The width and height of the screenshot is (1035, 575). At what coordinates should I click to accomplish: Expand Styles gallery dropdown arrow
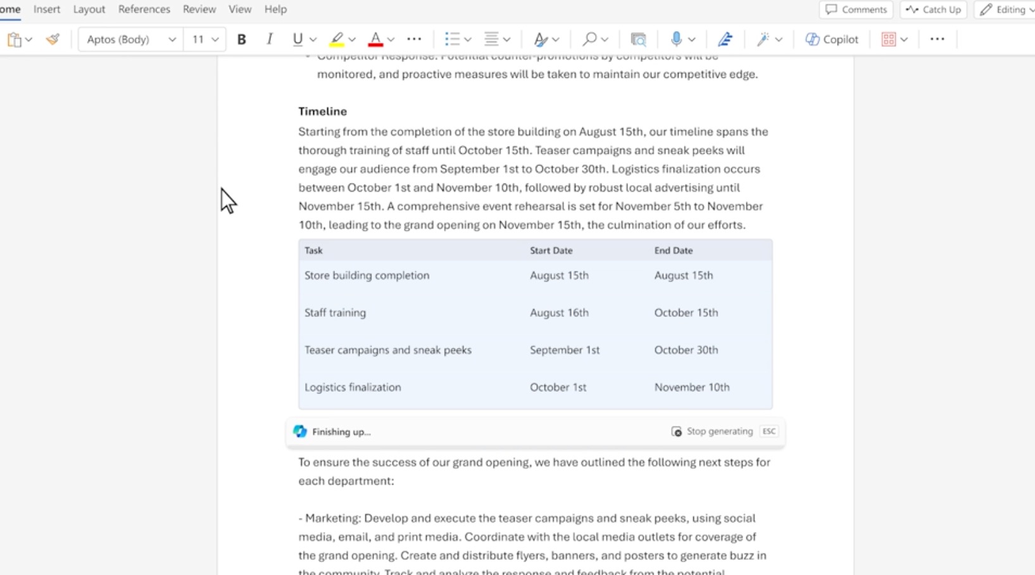pos(555,40)
